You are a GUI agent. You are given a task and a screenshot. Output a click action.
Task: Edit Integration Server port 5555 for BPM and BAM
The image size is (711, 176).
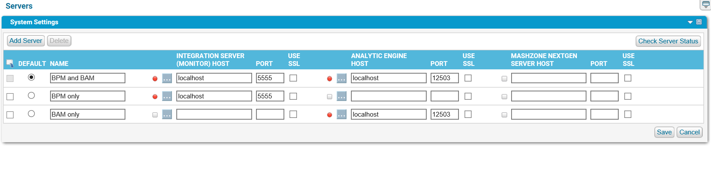pos(270,78)
